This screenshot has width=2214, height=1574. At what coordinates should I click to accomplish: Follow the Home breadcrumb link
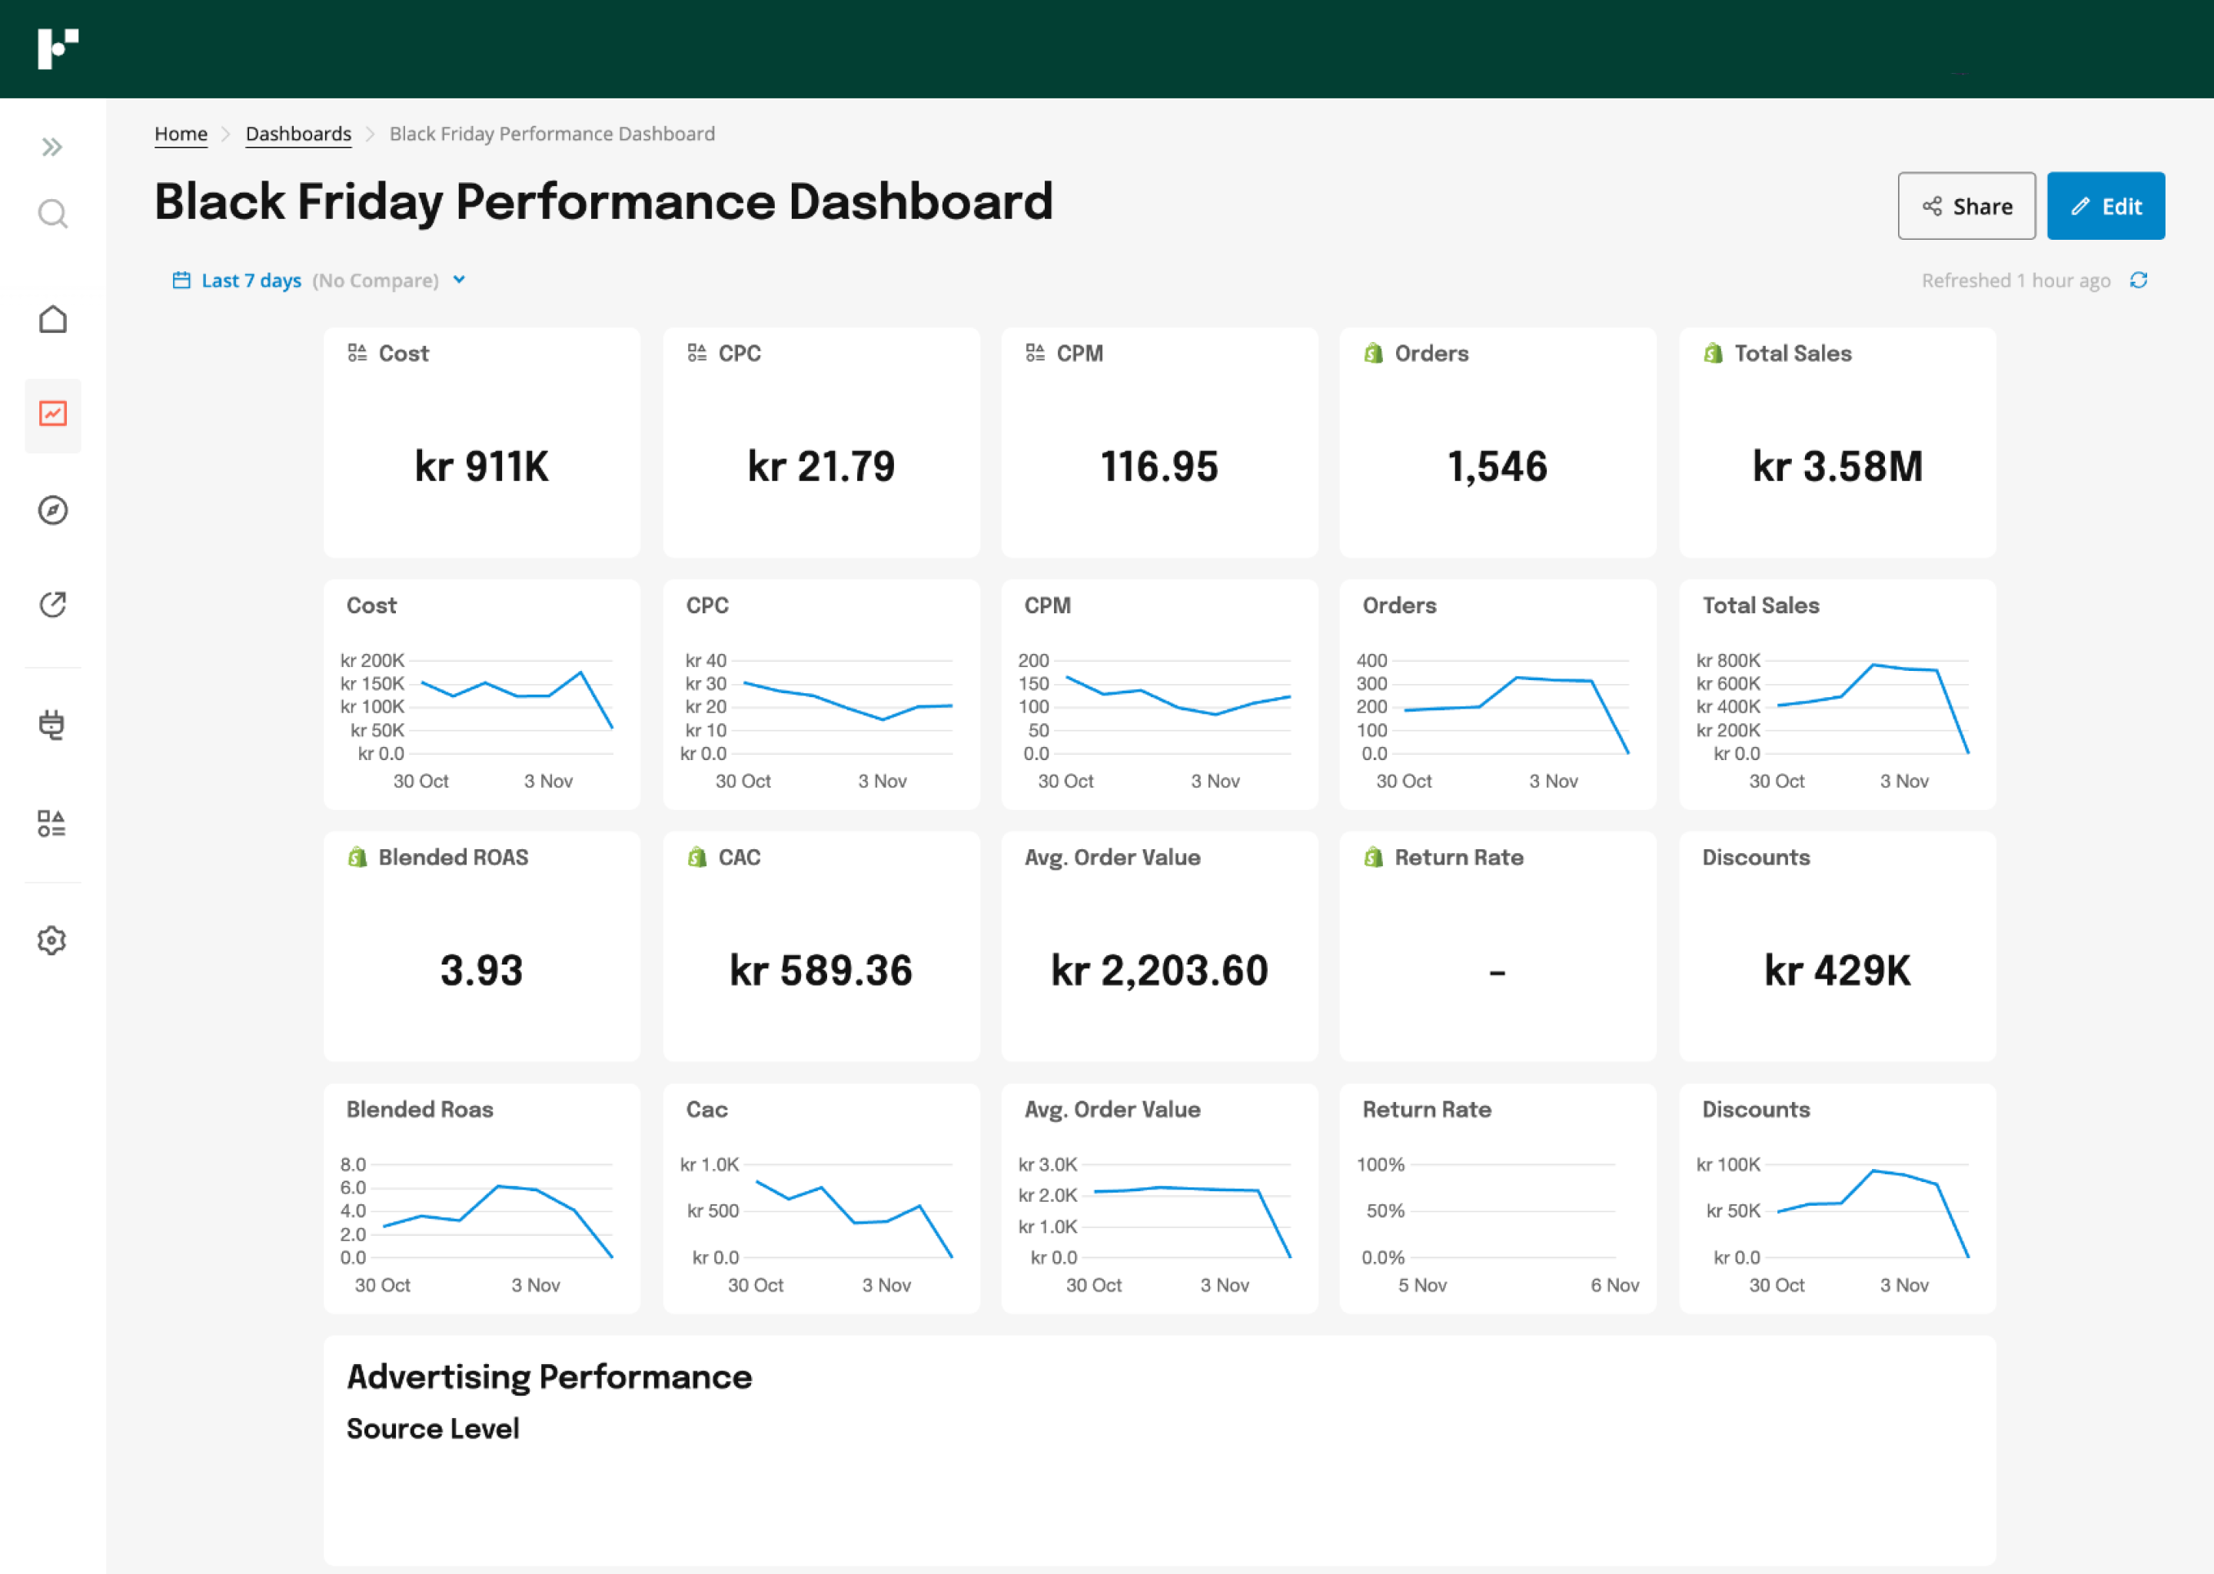181,134
